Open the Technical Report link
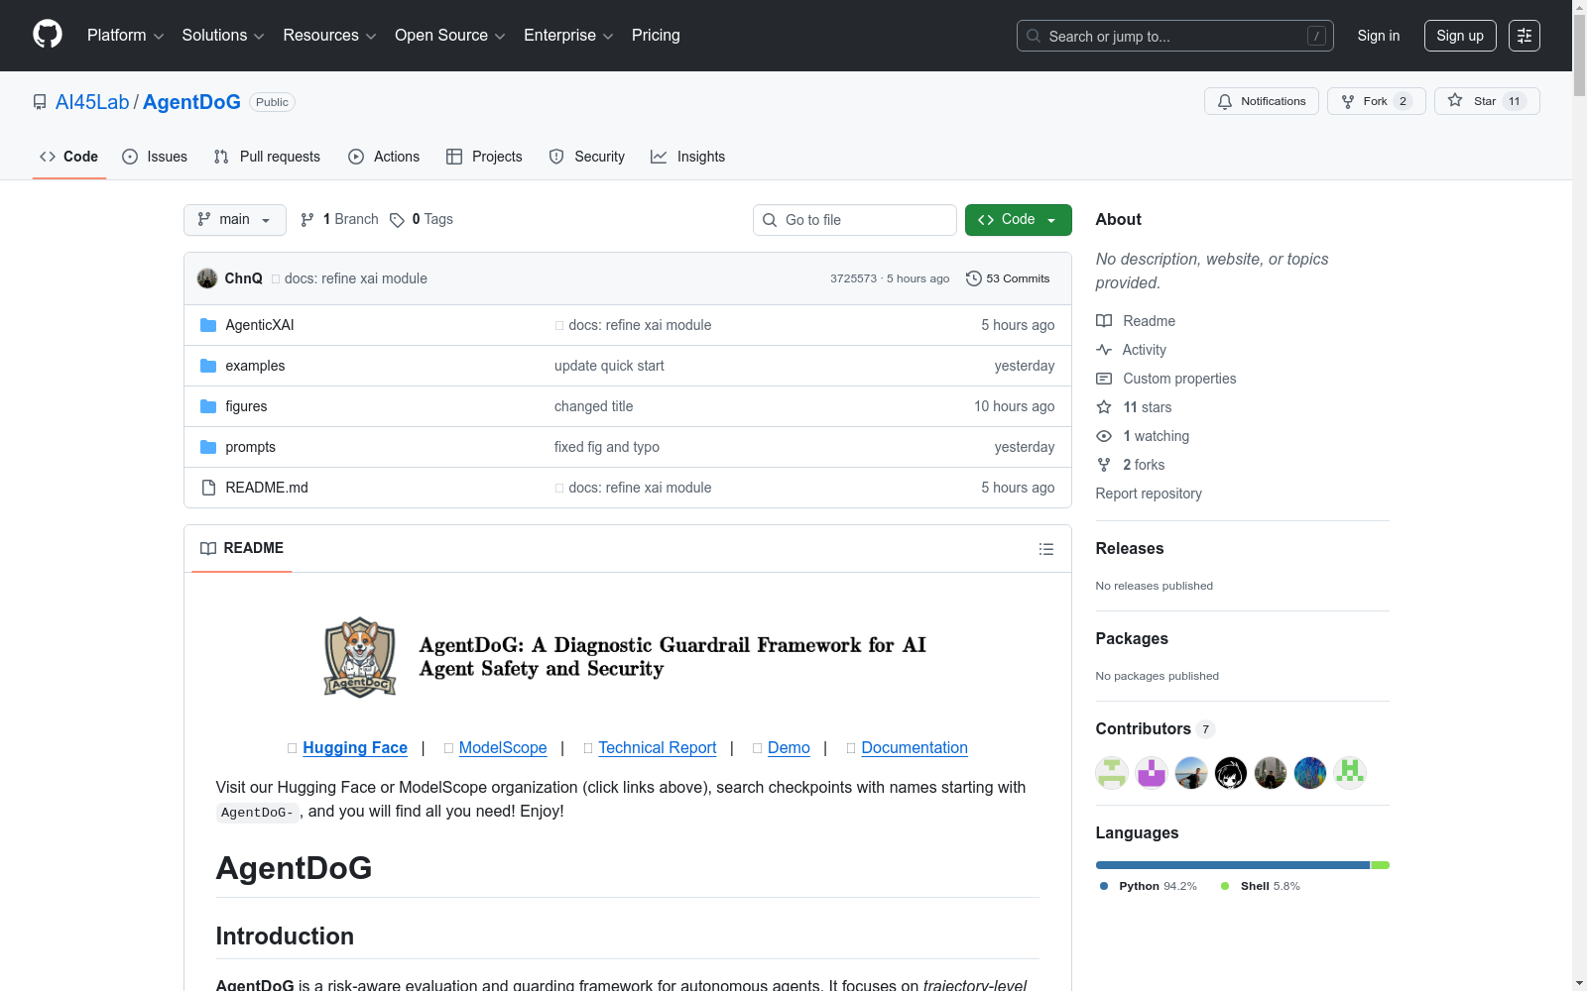This screenshot has height=991, width=1587. 658,748
